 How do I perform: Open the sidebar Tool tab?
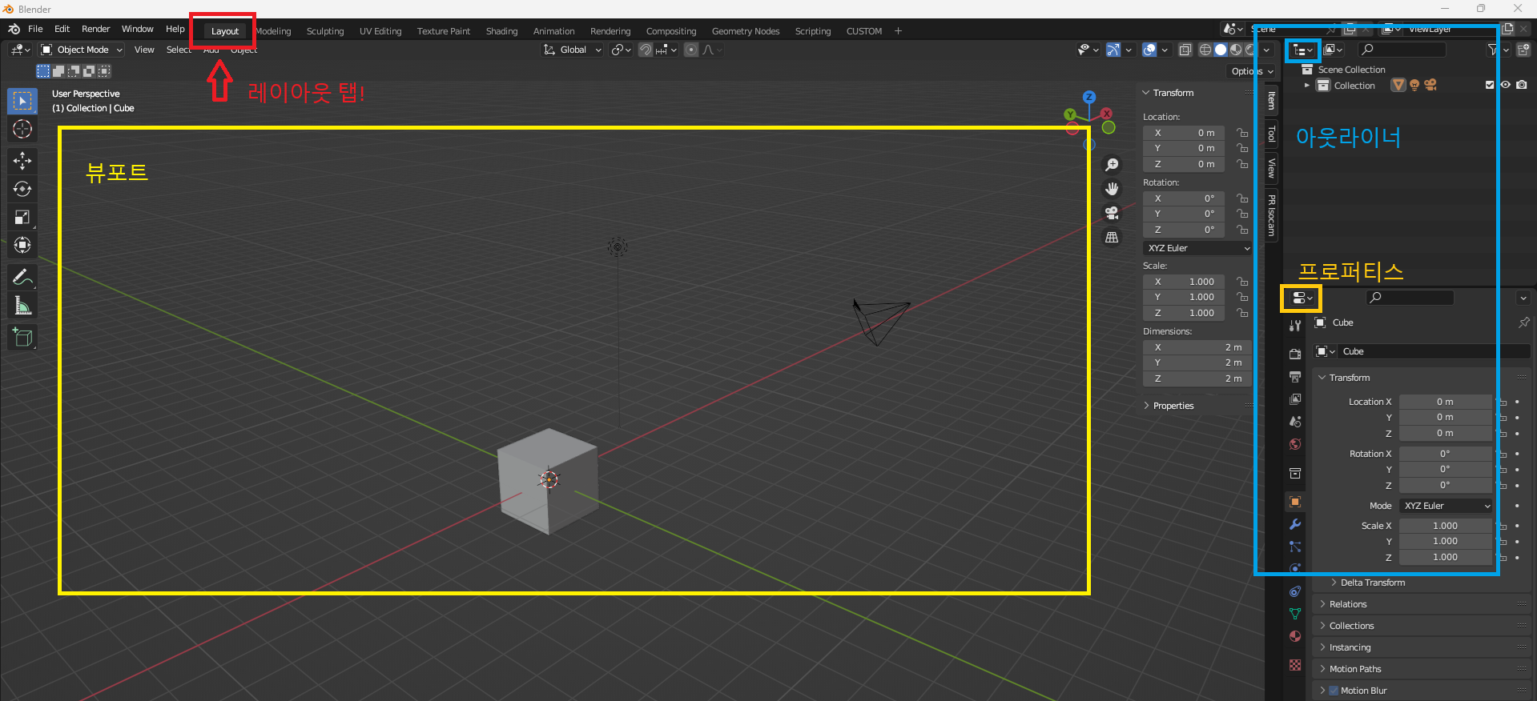coord(1271,134)
